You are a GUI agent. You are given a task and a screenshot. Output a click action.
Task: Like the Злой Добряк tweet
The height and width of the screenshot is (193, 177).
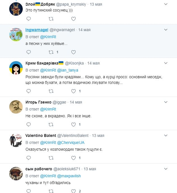point(73,19)
